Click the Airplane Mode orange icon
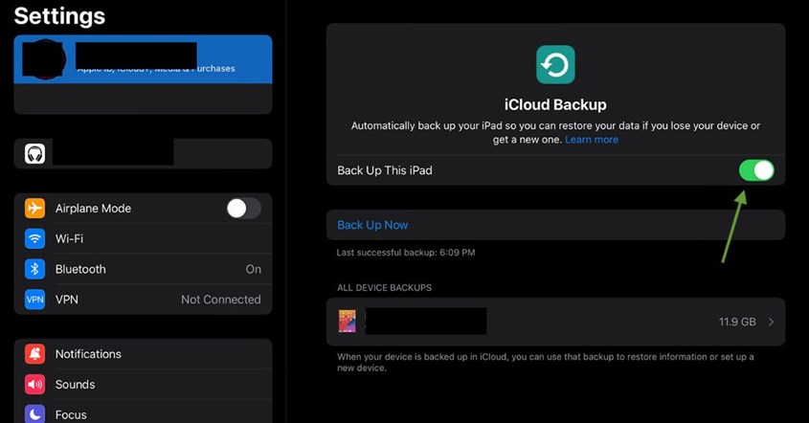This screenshot has height=423, width=809. (x=35, y=209)
